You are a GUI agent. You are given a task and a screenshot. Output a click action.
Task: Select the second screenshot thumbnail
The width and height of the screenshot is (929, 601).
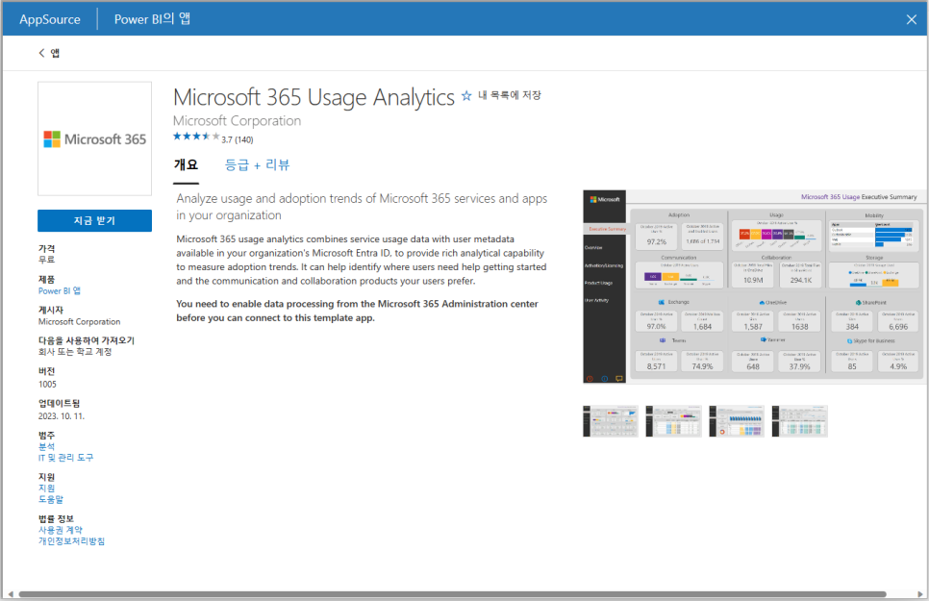[x=673, y=421]
